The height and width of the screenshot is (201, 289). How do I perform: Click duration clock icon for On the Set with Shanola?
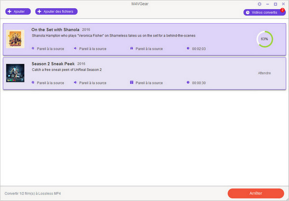click(188, 48)
